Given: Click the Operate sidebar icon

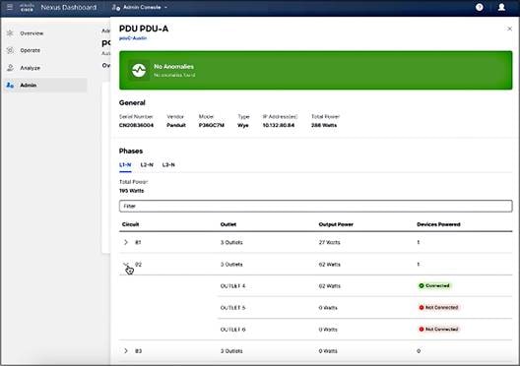Looking at the screenshot, I should (x=10, y=50).
